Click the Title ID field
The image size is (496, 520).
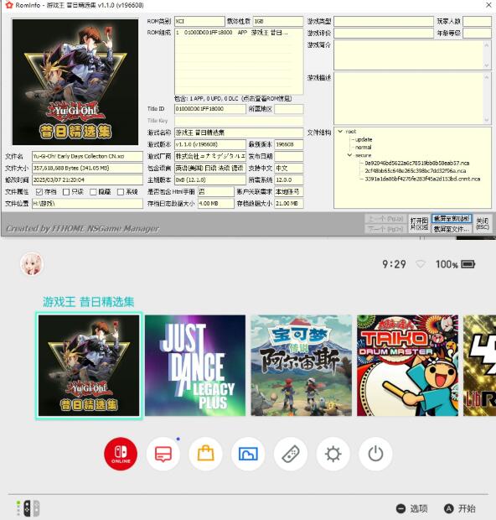pos(210,109)
